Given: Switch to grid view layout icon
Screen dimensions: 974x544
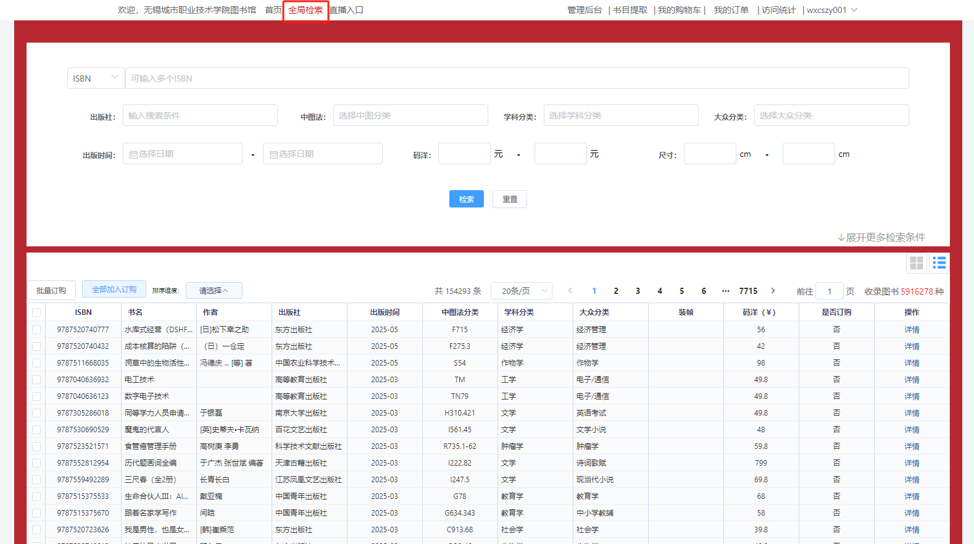Looking at the screenshot, I should pos(917,263).
